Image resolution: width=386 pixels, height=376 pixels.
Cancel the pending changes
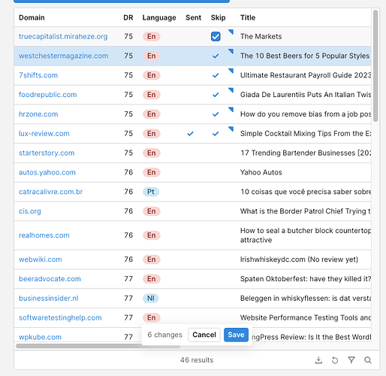[204, 335]
